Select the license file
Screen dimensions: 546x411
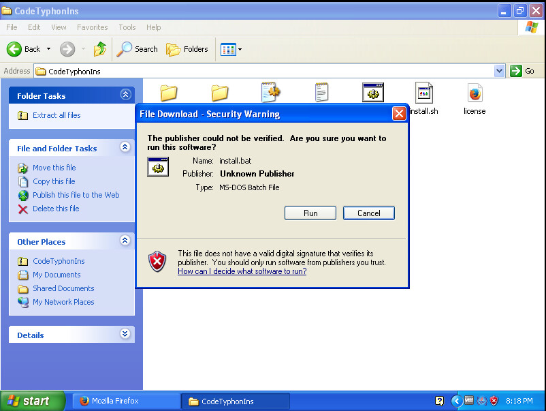[475, 99]
